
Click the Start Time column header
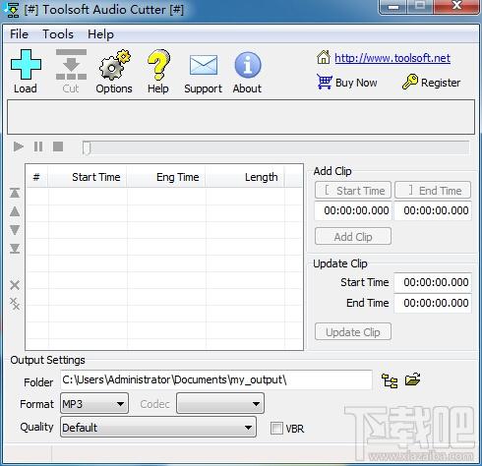[88, 177]
